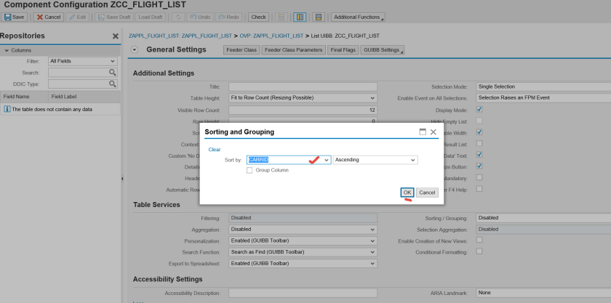Toggle the highlighted side panel layout icon
Viewport: 611px width, 303px height.
(x=300, y=17)
